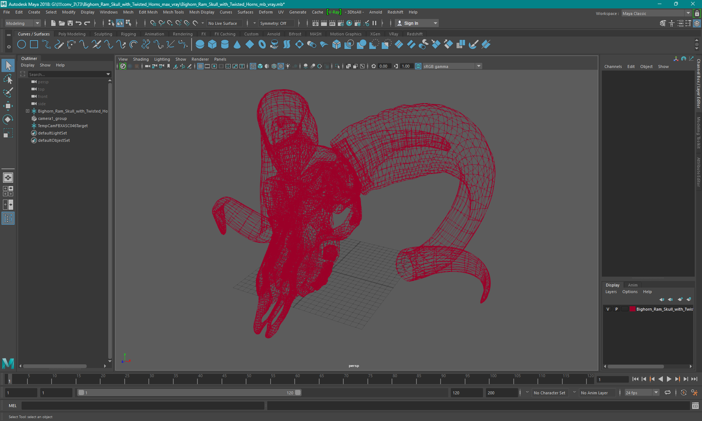
Task: Click the Layers menu in Layer Editor
Action: (611, 292)
